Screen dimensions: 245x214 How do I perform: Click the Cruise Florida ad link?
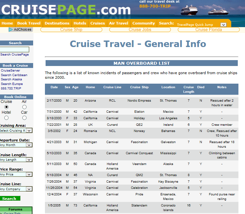click(x=209, y=30)
